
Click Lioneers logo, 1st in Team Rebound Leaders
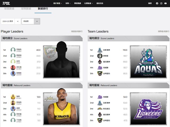pos(100,97)
